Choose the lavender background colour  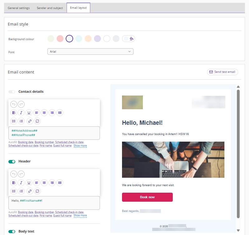[97, 39]
